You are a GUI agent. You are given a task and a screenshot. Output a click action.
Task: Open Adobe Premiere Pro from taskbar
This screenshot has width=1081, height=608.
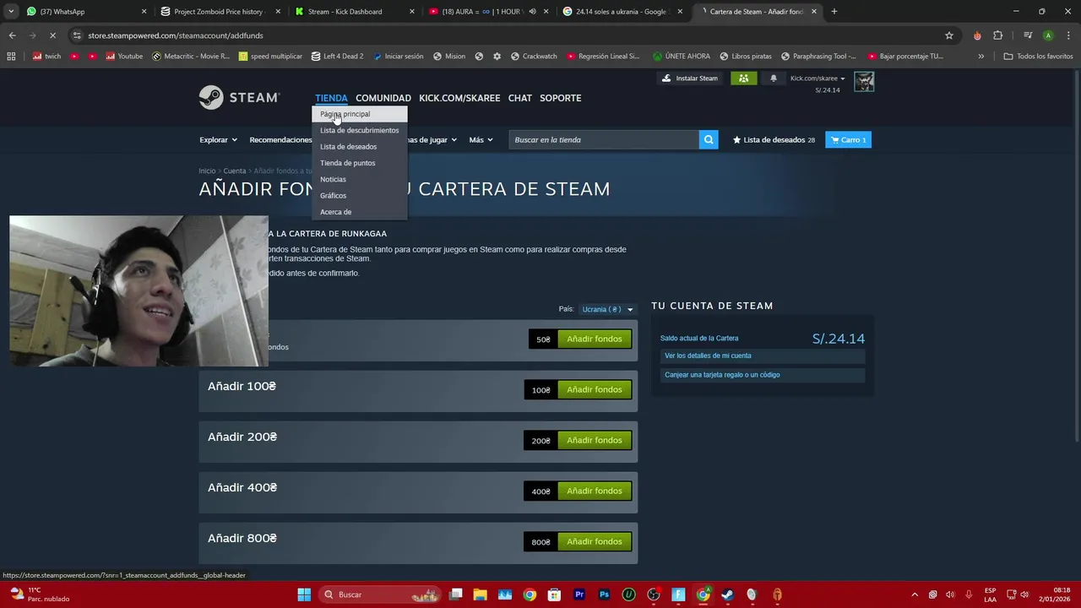pos(579,594)
